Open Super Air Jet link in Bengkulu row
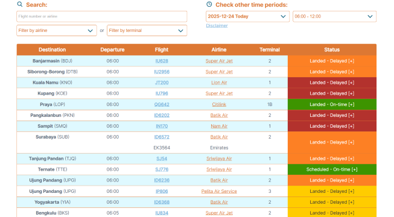The image size is (394, 217). tap(219, 213)
